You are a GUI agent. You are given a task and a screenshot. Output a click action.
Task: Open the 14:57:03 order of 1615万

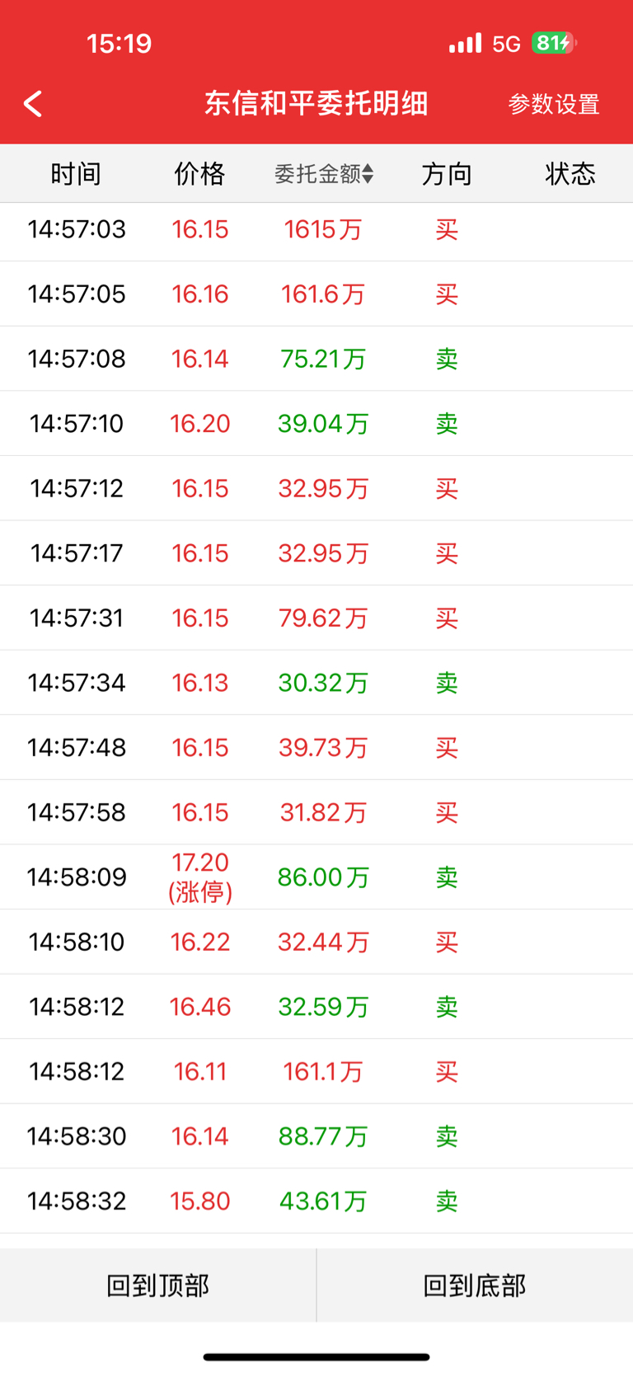point(316,229)
